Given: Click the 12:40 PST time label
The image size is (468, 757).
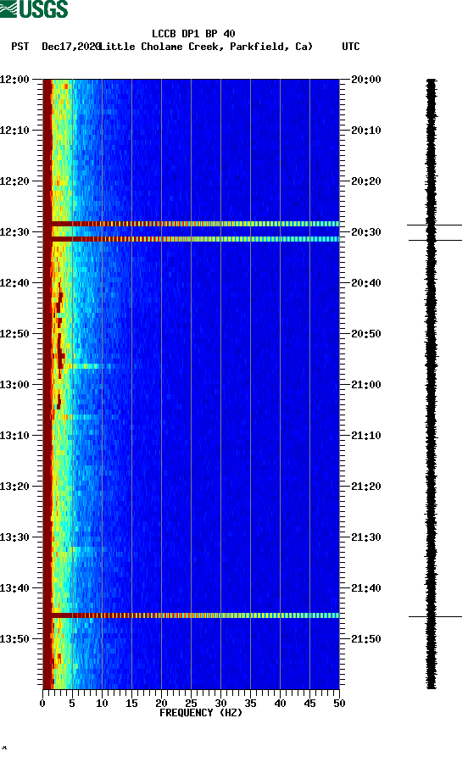Looking at the screenshot, I should [x=14, y=282].
